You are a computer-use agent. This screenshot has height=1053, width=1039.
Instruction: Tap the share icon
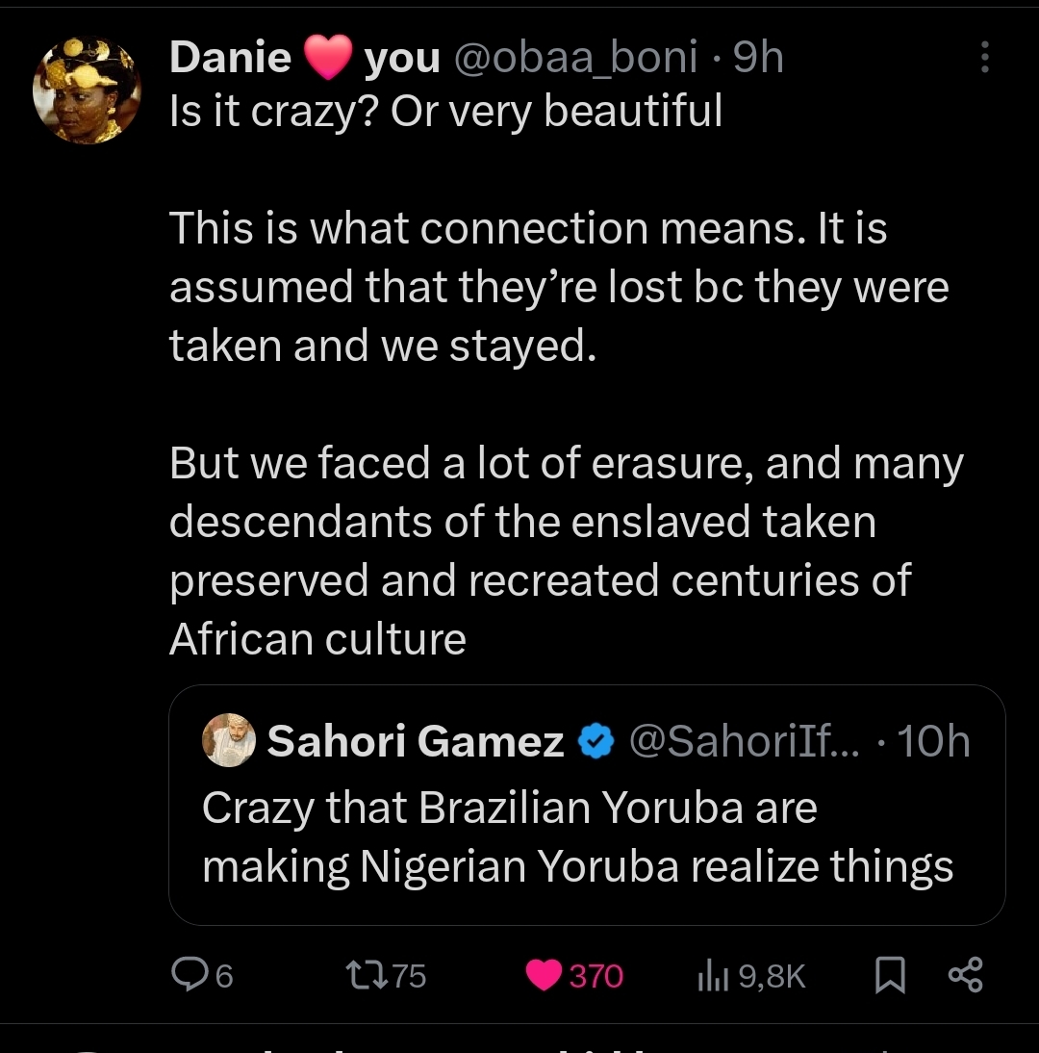pyautogui.click(x=965, y=976)
